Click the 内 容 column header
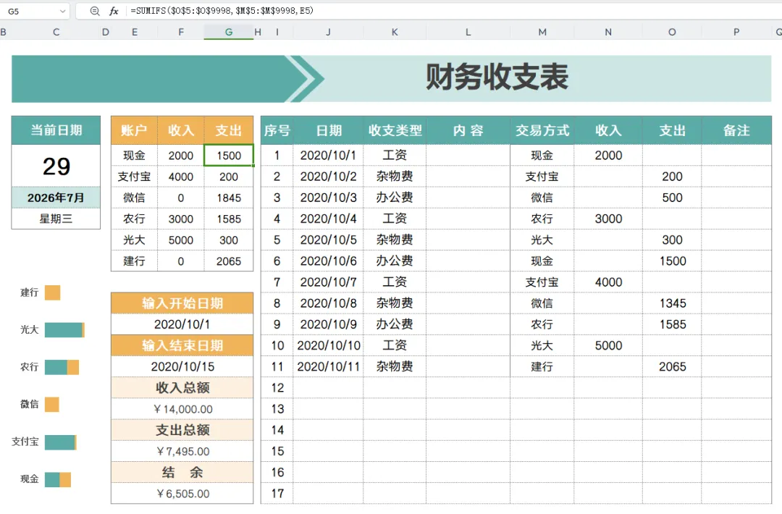This screenshot has height=514, width=782. [468, 130]
